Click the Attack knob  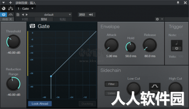[111, 45]
